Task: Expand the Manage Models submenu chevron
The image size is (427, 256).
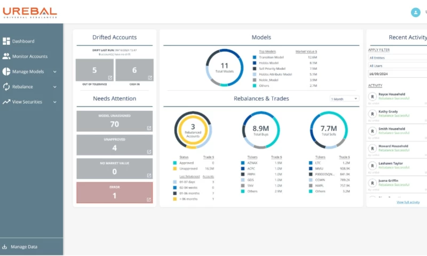Action: [x=54, y=71]
